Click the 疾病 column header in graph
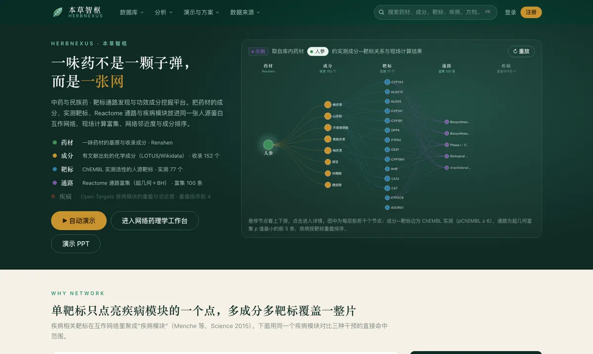 point(506,68)
